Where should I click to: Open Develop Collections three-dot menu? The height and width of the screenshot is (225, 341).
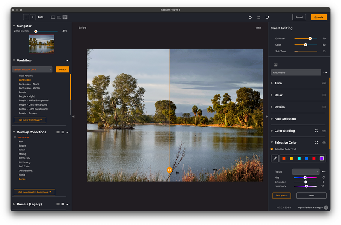[68, 132]
